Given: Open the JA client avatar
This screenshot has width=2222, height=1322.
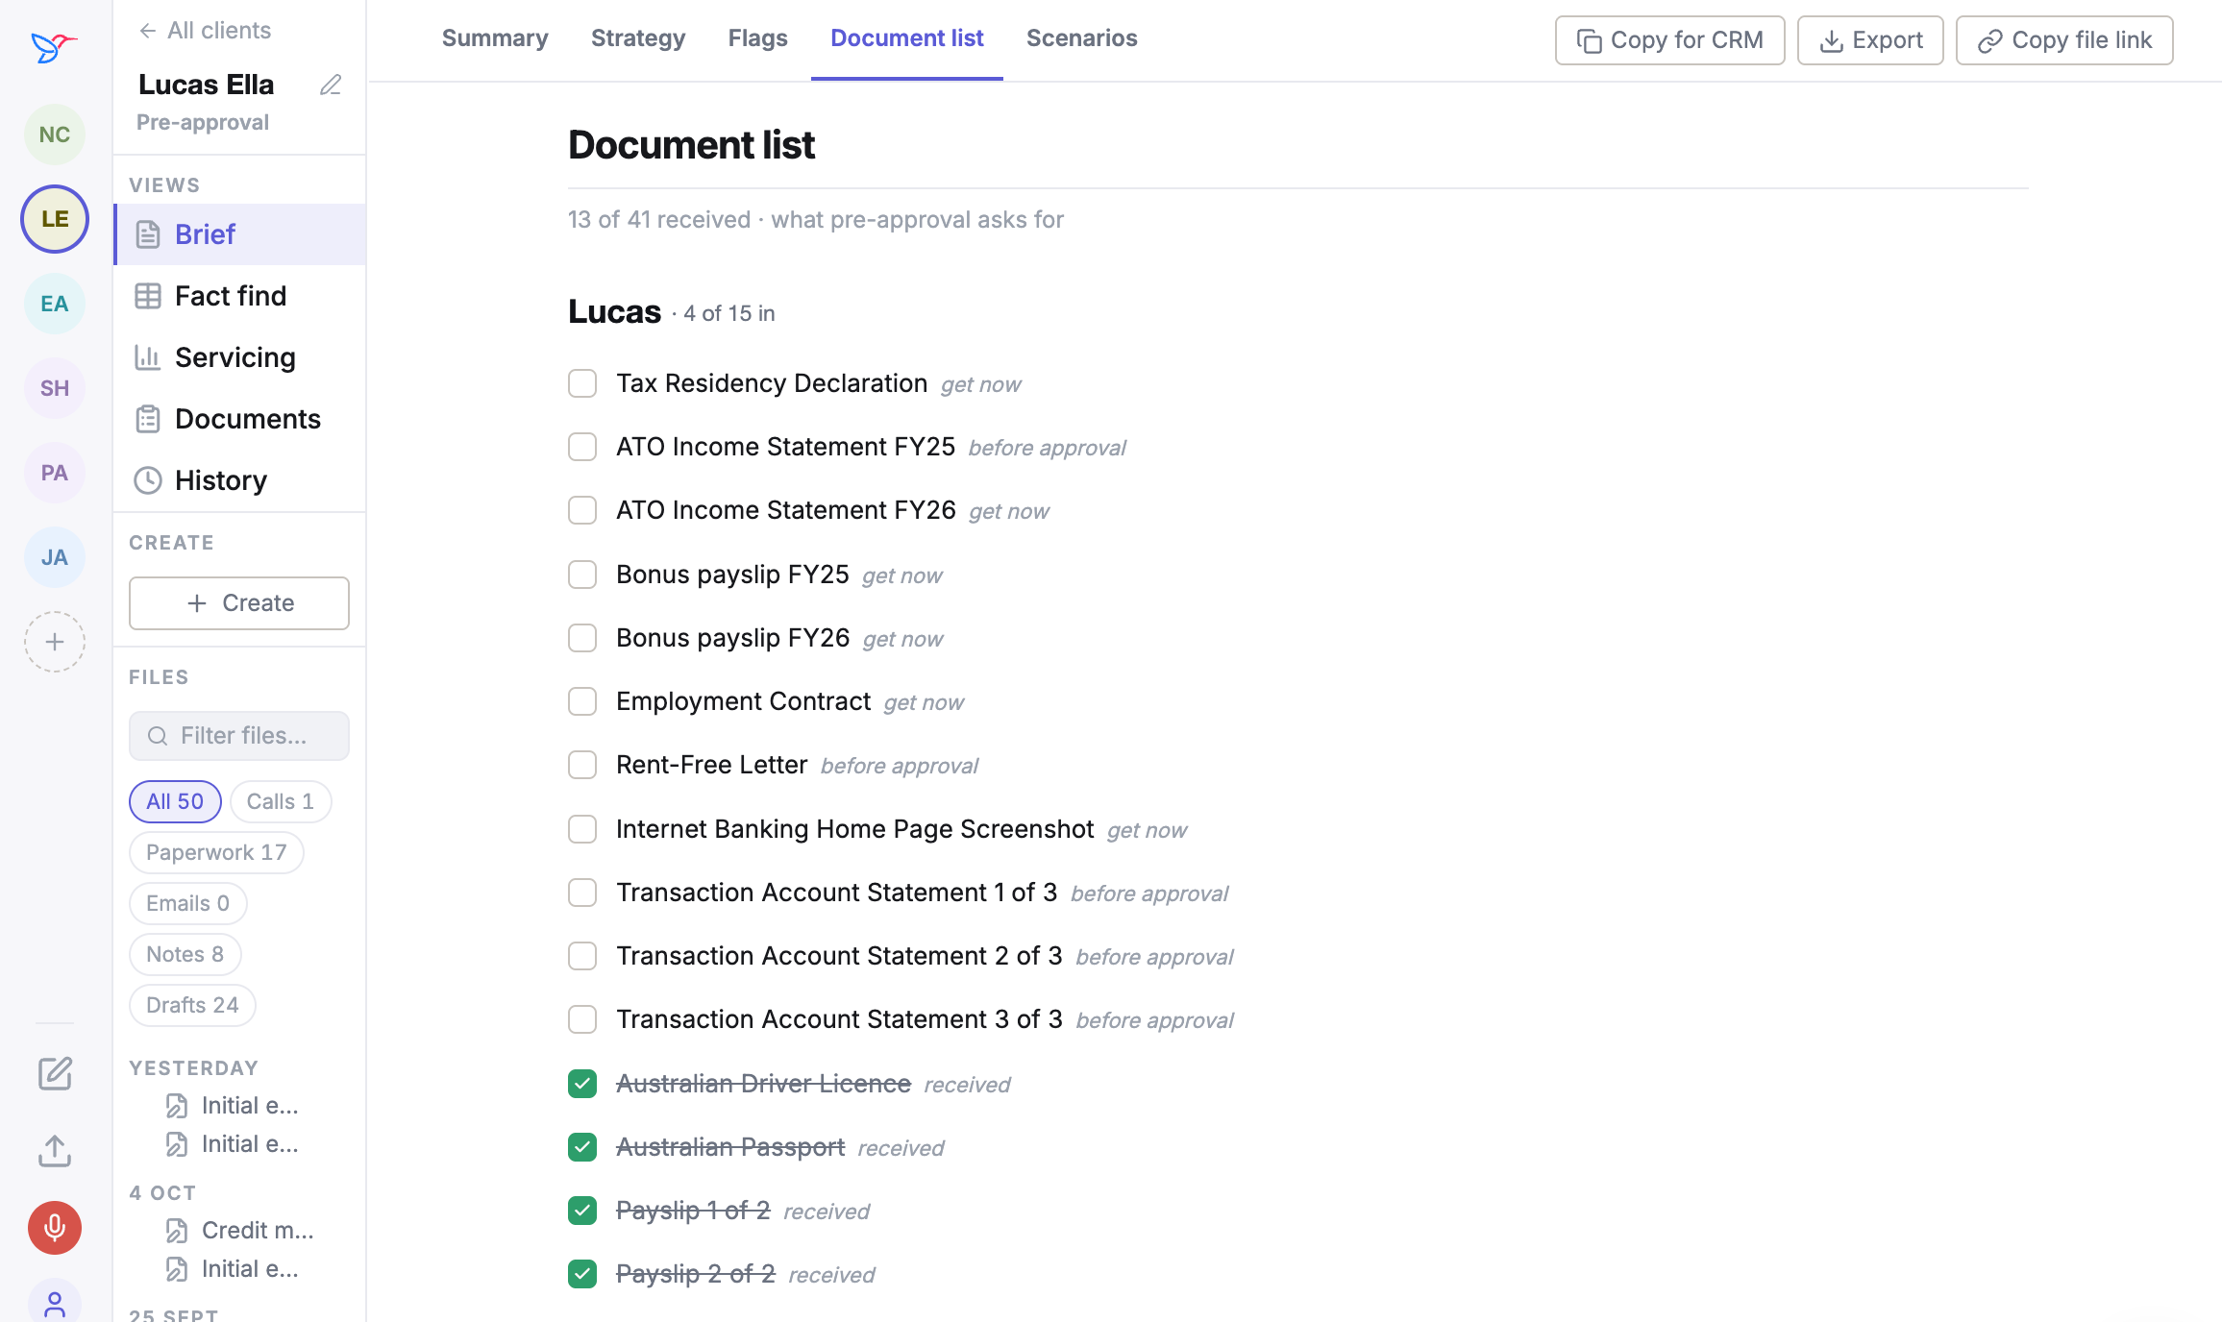Looking at the screenshot, I should [55, 557].
